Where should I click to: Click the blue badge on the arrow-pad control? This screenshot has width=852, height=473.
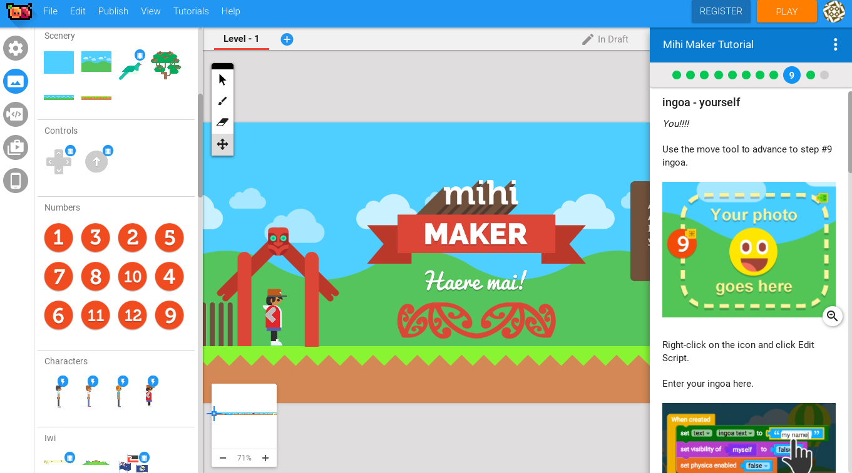coord(70,150)
